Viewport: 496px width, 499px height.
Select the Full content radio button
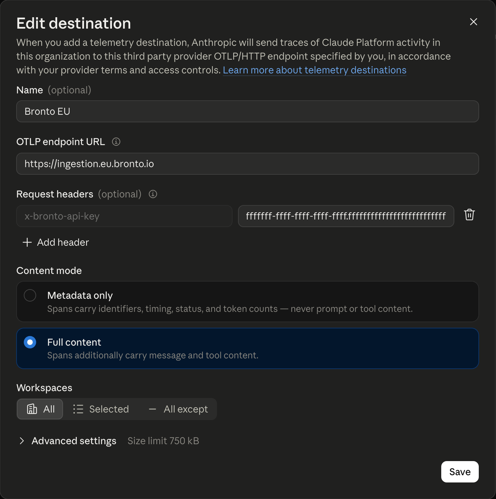(x=30, y=342)
